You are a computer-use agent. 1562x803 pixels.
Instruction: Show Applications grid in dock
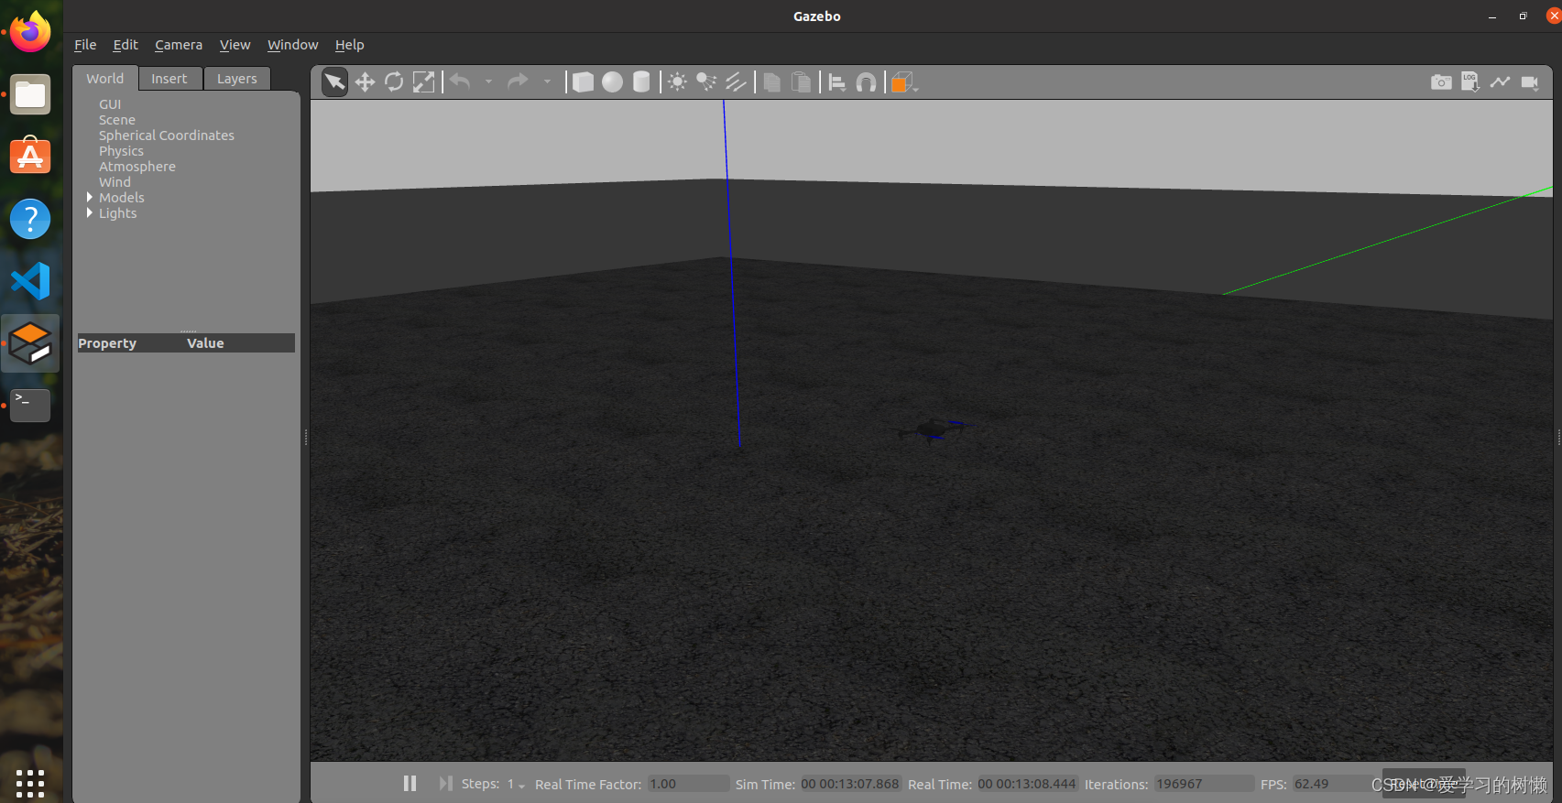tap(30, 784)
